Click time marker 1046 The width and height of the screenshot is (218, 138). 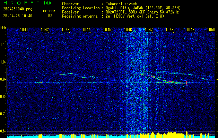(x=128, y=30)
